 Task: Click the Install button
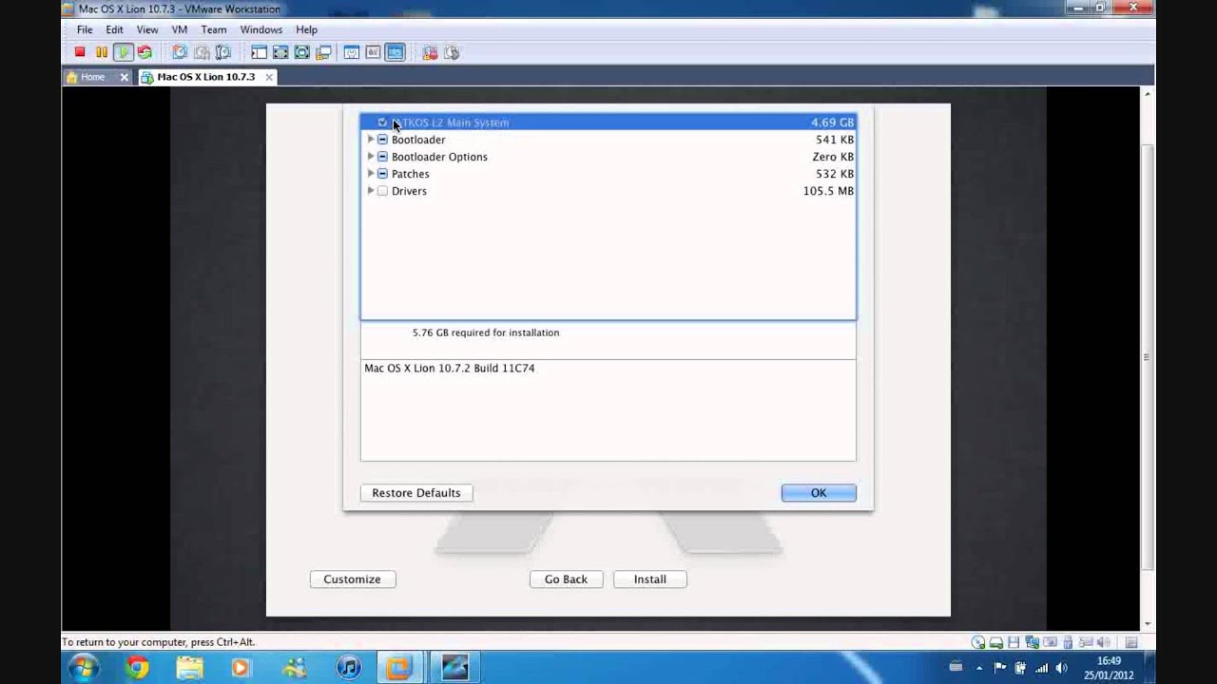(650, 579)
